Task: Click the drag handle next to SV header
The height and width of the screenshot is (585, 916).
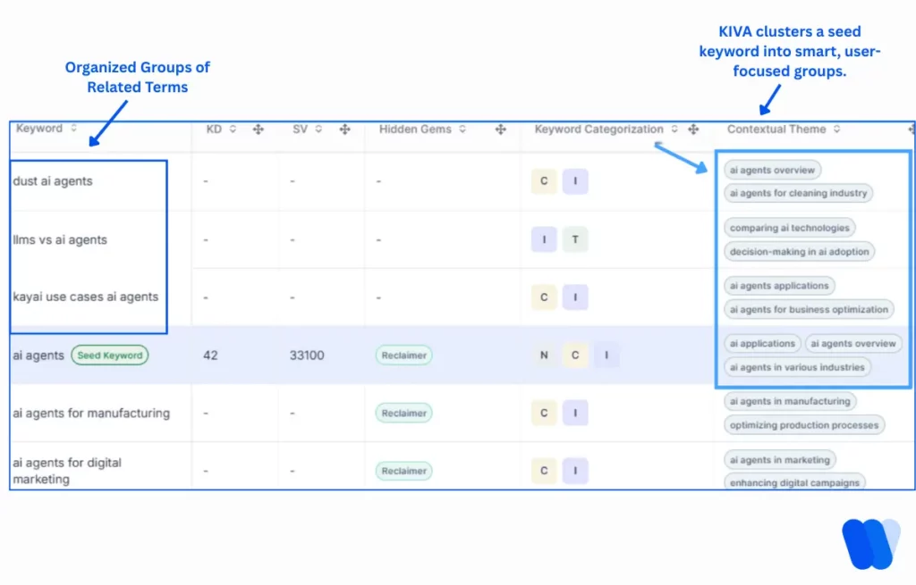Action: click(x=345, y=129)
